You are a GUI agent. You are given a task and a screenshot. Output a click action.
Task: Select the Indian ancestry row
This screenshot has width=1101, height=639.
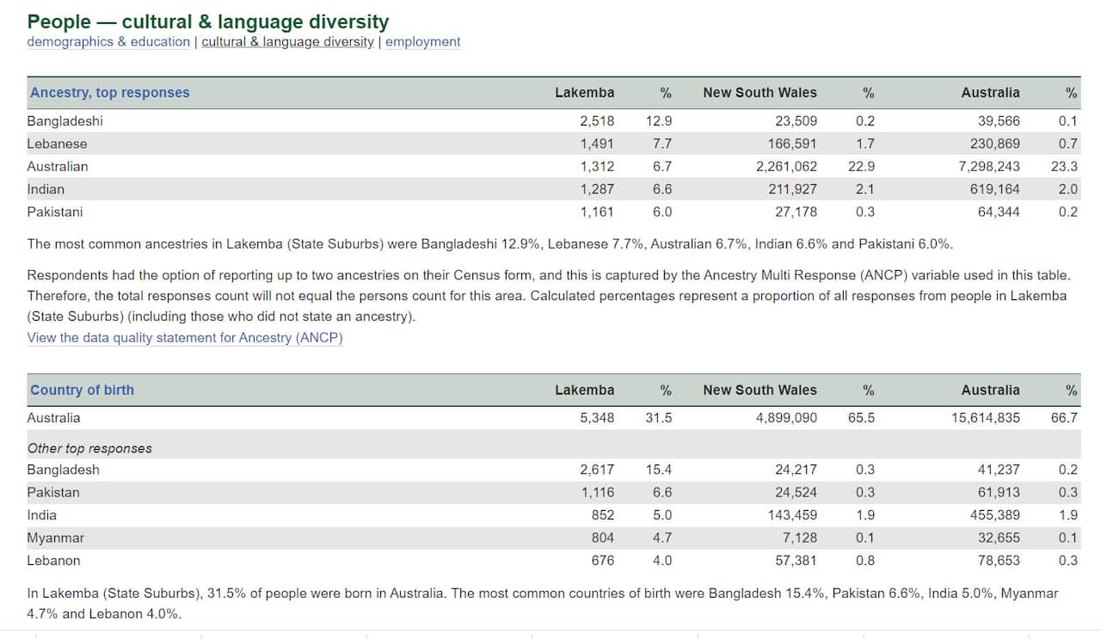coord(46,189)
